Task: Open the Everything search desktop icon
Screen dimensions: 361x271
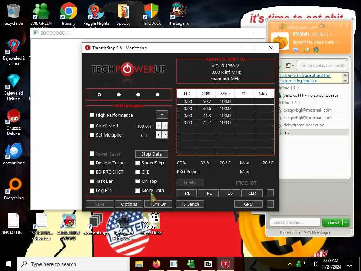Action: click(x=14, y=189)
